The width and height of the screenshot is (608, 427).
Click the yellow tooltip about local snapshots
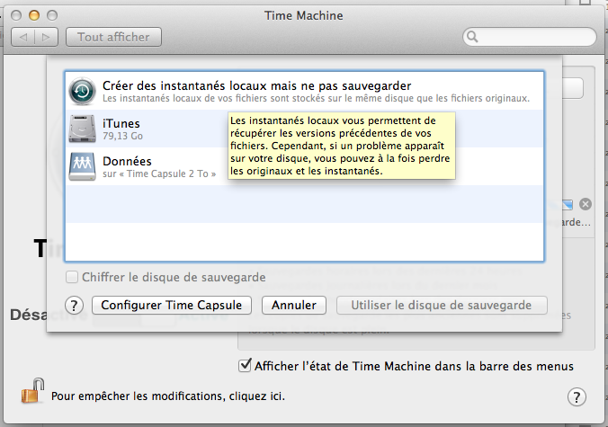(342, 146)
